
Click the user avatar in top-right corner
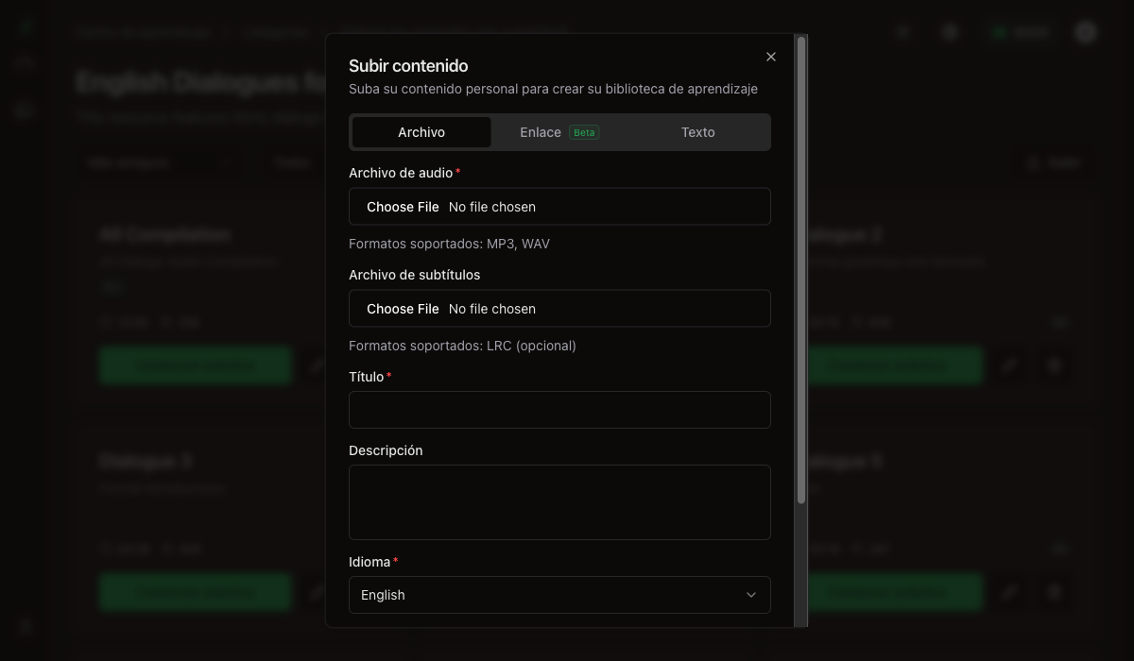1085,32
